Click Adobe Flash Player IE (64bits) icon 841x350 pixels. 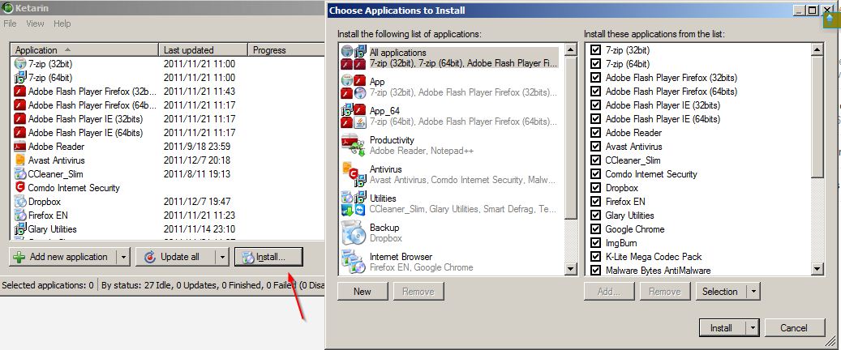coord(19,133)
